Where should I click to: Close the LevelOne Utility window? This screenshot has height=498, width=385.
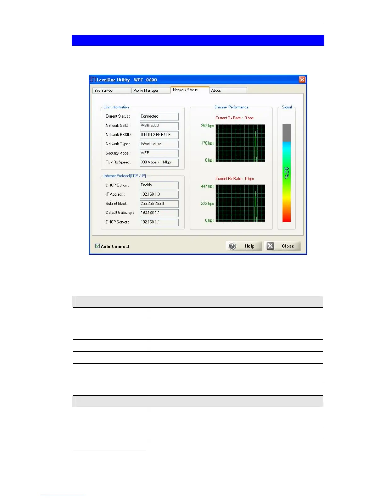click(x=302, y=80)
